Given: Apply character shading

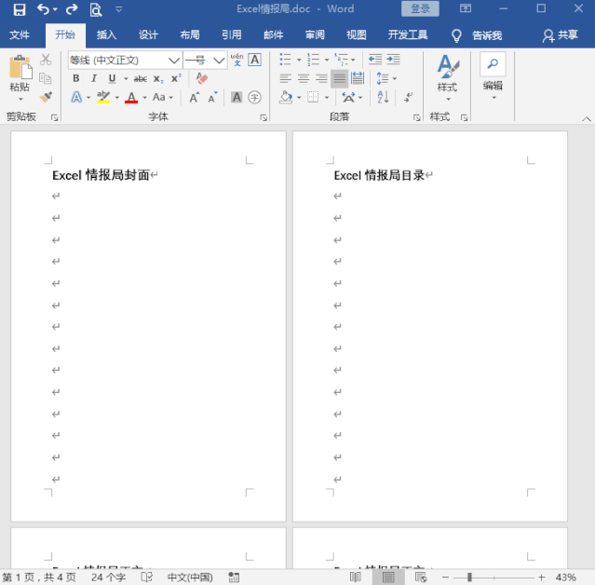Looking at the screenshot, I should (x=237, y=98).
